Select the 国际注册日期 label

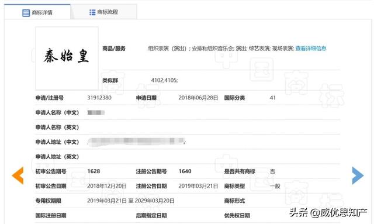pyautogui.click(x=51, y=215)
